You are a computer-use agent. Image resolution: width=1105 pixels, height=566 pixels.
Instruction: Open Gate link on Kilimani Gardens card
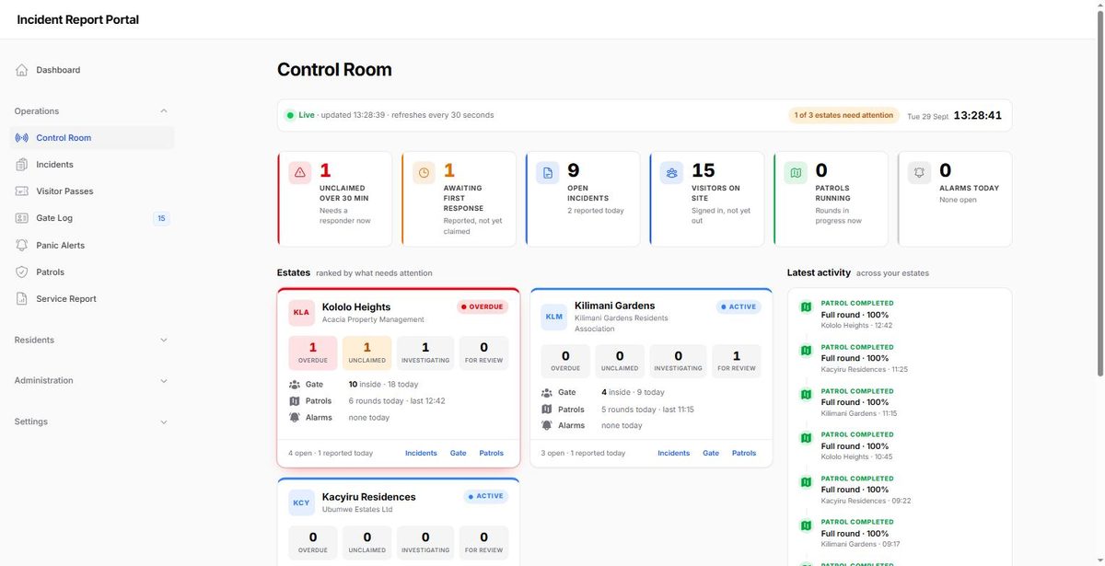711,454
